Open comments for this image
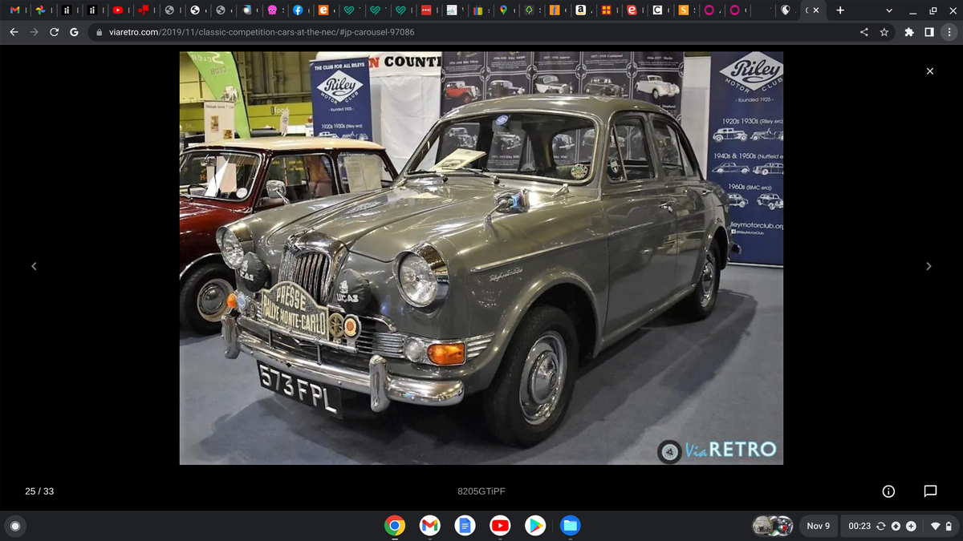The width and height of the screenshot is (963, 541). (x=929, y=491)
